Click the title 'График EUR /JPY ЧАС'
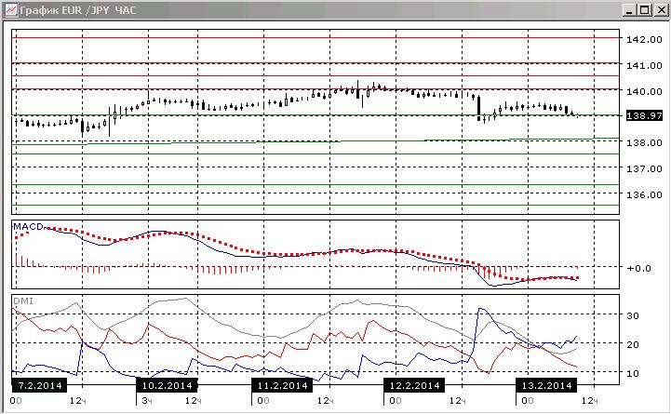Screen dimensions: 671x414 point(78,10)
